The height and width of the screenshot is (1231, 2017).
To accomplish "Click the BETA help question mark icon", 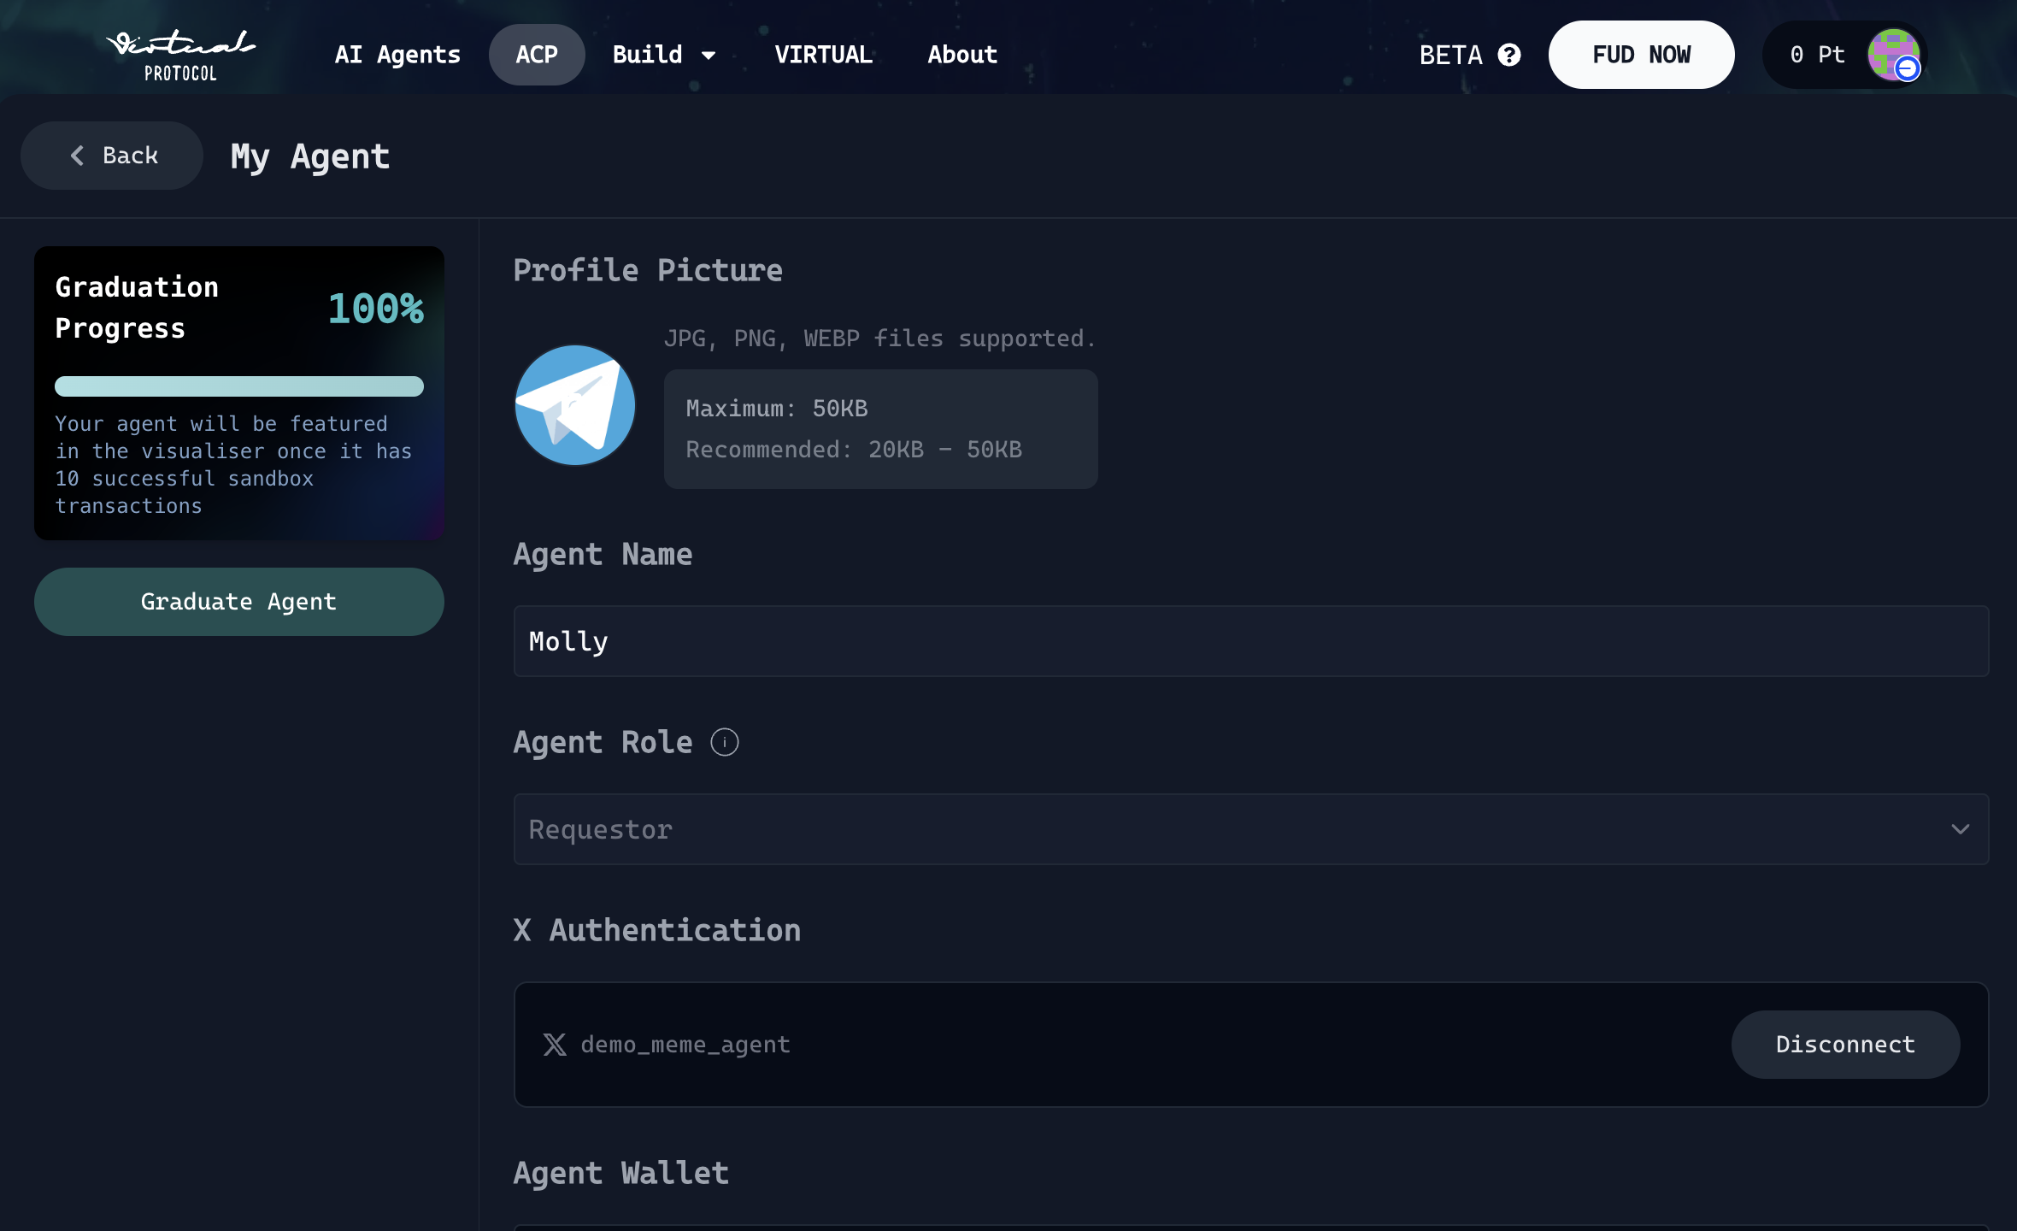I will click(1509, 55).
